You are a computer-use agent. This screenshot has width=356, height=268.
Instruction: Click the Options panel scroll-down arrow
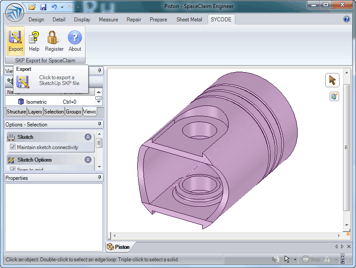(99, 166)
